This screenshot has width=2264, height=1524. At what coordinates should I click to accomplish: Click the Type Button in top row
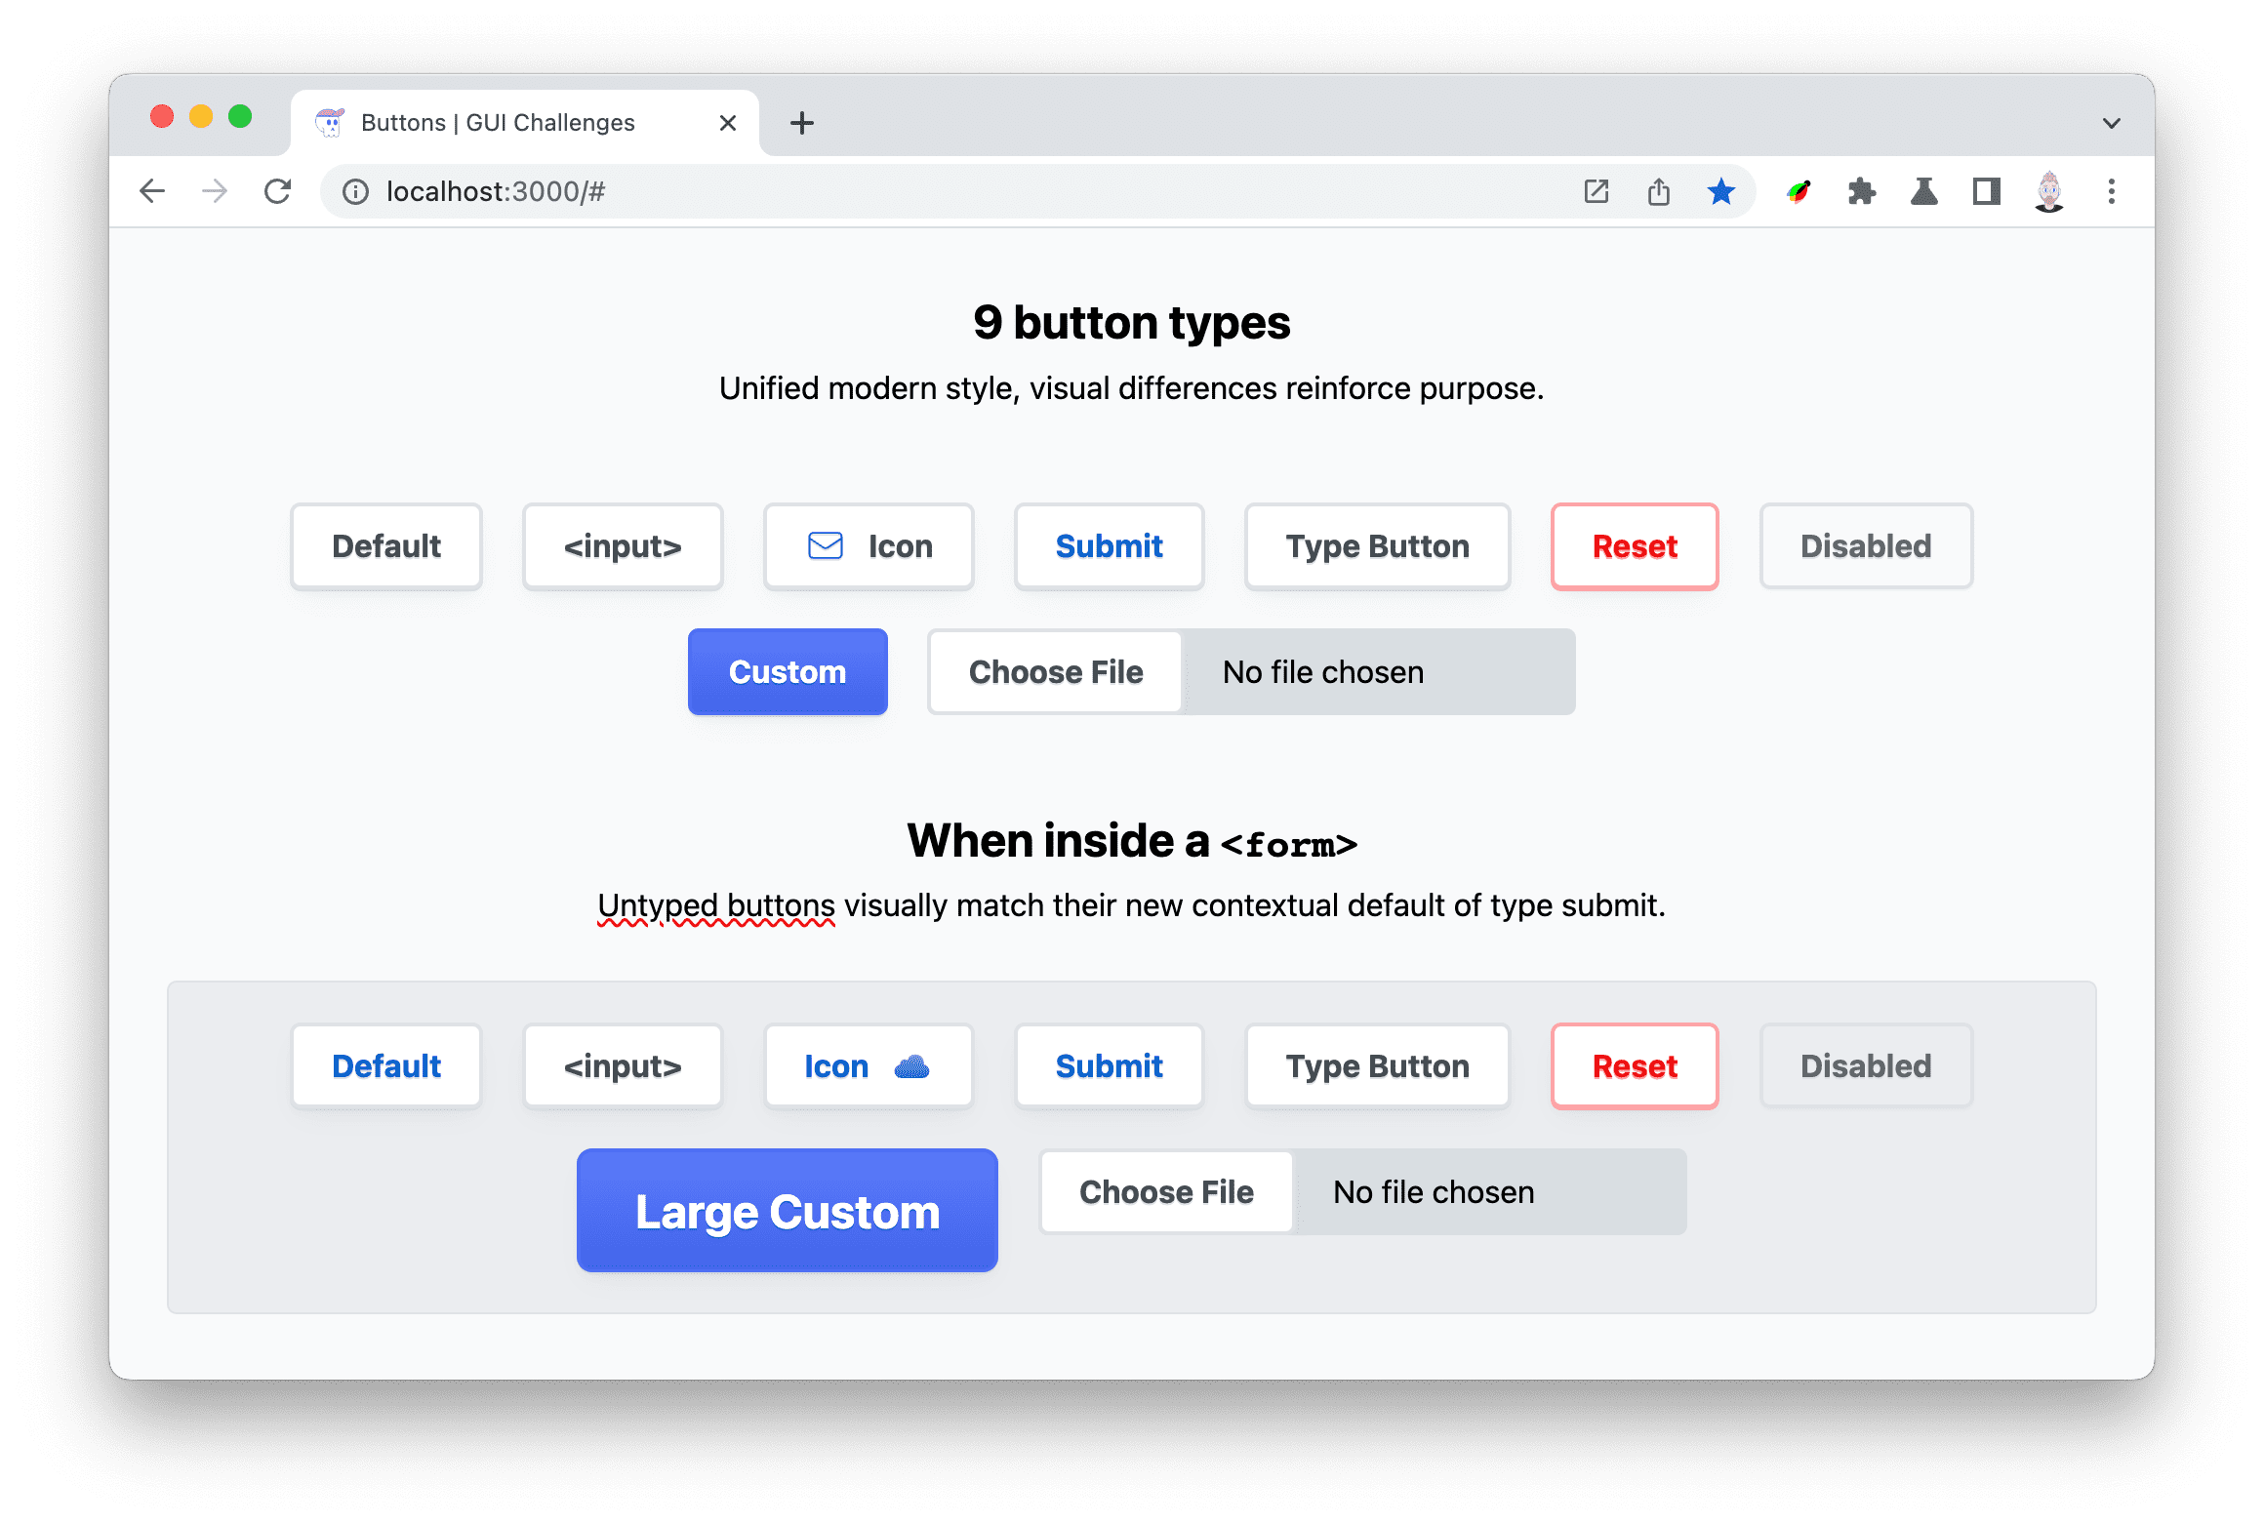click(x=1376, y=546)
